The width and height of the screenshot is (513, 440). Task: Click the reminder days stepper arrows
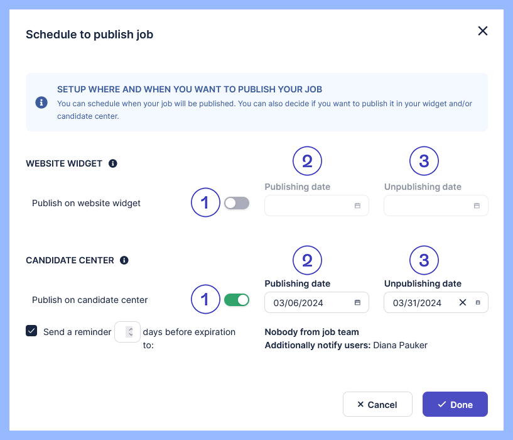pyautogui.click(x=131, y=332)
